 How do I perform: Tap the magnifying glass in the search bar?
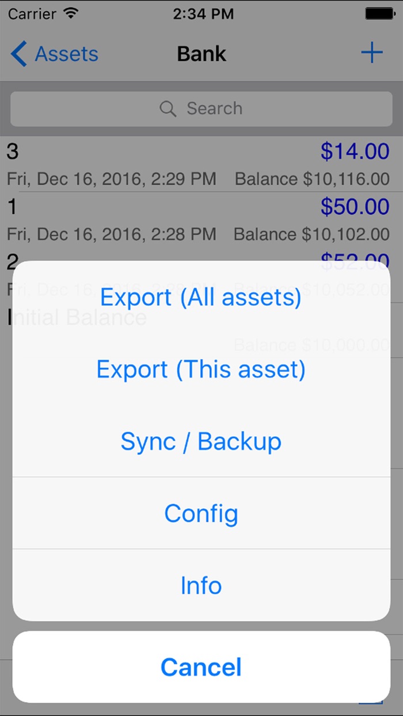168,108
